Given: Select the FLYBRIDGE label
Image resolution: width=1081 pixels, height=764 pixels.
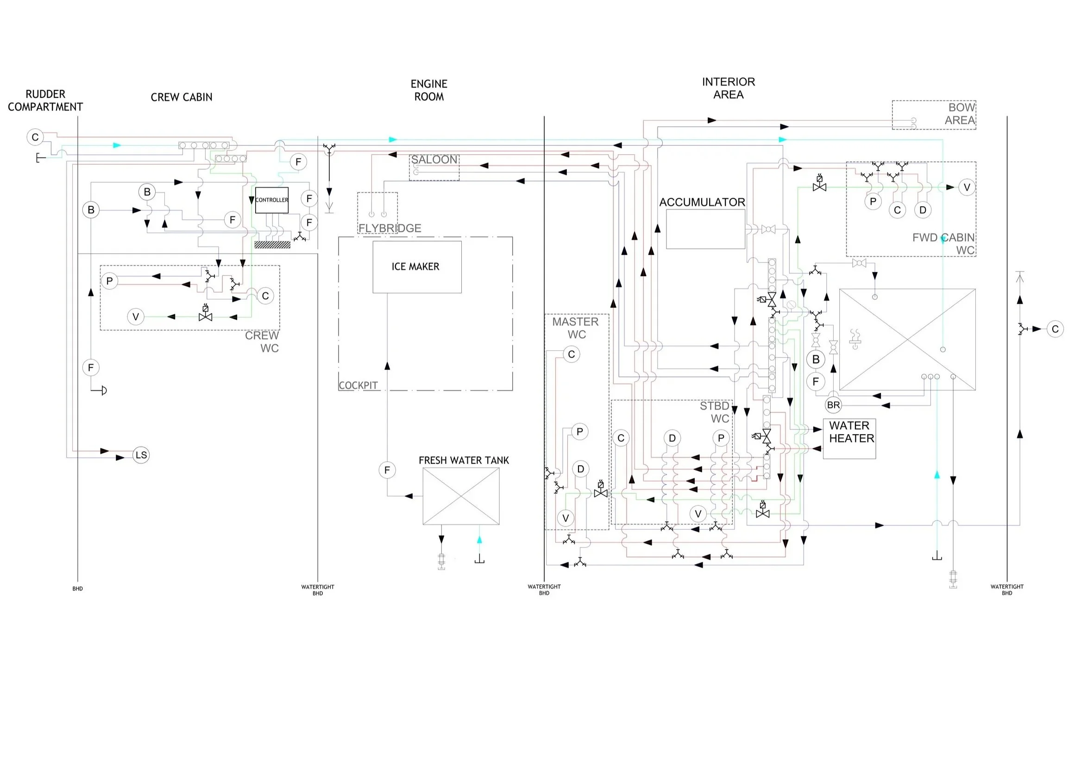Looking at the screenshot, I should point(390,228).
